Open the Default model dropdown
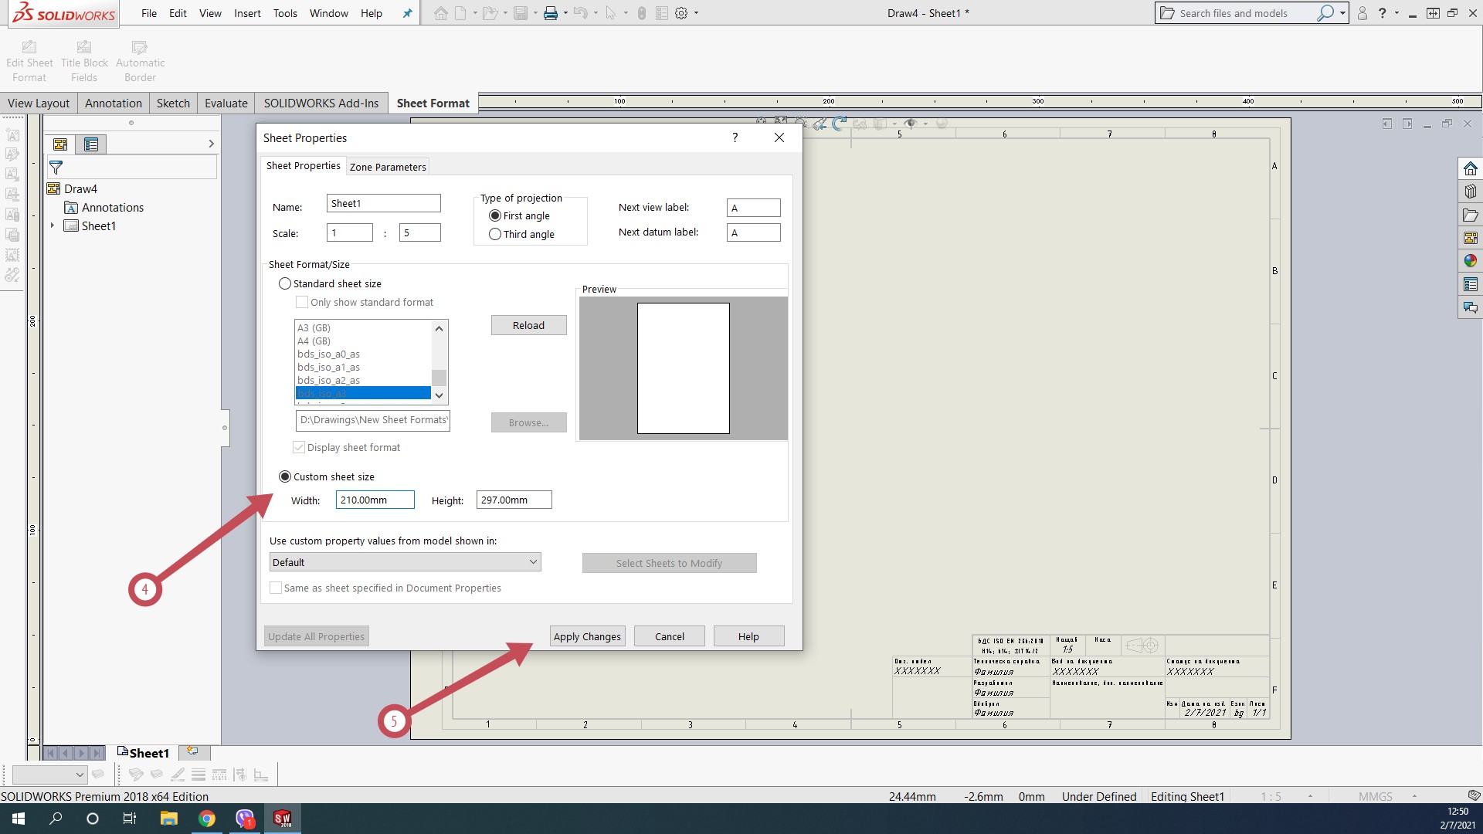This screenshot has height=834, width=1483. coord(405,562)
